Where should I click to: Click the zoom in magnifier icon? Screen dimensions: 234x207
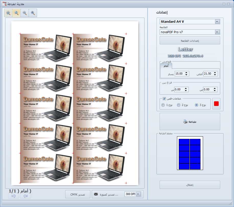pyautogui.click(x=33, y=13)
